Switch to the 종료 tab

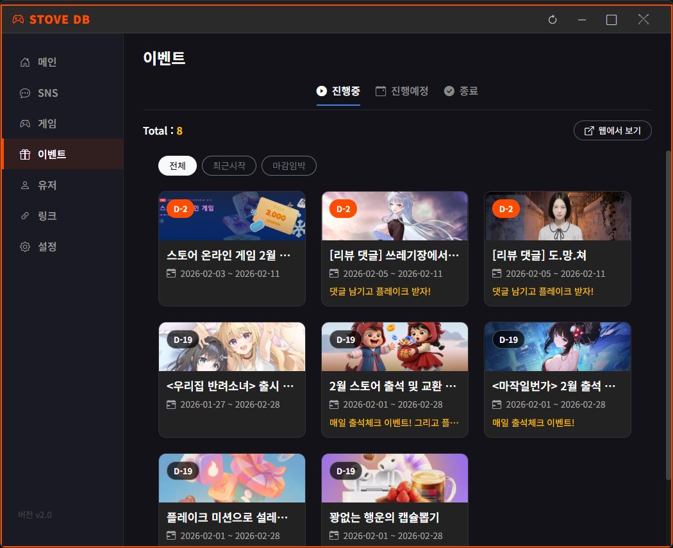tap(461, 91)
